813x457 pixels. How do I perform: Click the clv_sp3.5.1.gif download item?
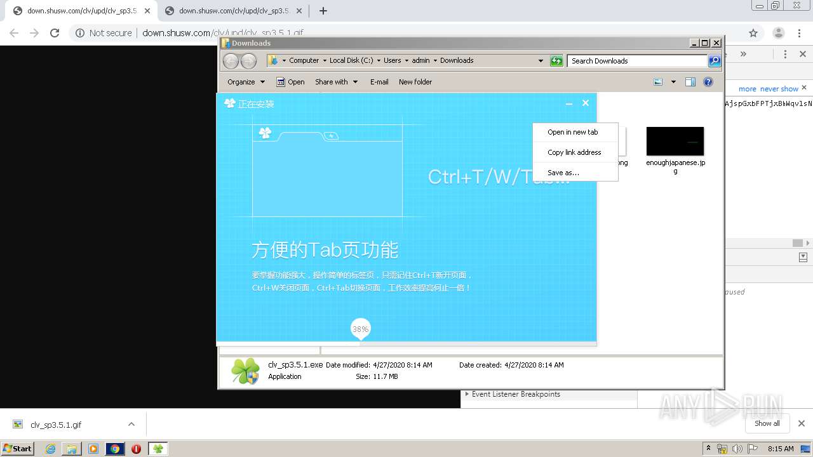pos(56,425)
